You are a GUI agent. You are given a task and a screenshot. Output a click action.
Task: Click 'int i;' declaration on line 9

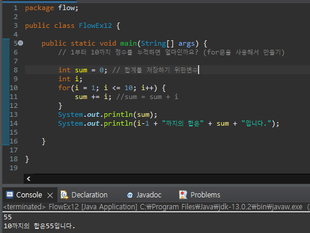(70, 79)
